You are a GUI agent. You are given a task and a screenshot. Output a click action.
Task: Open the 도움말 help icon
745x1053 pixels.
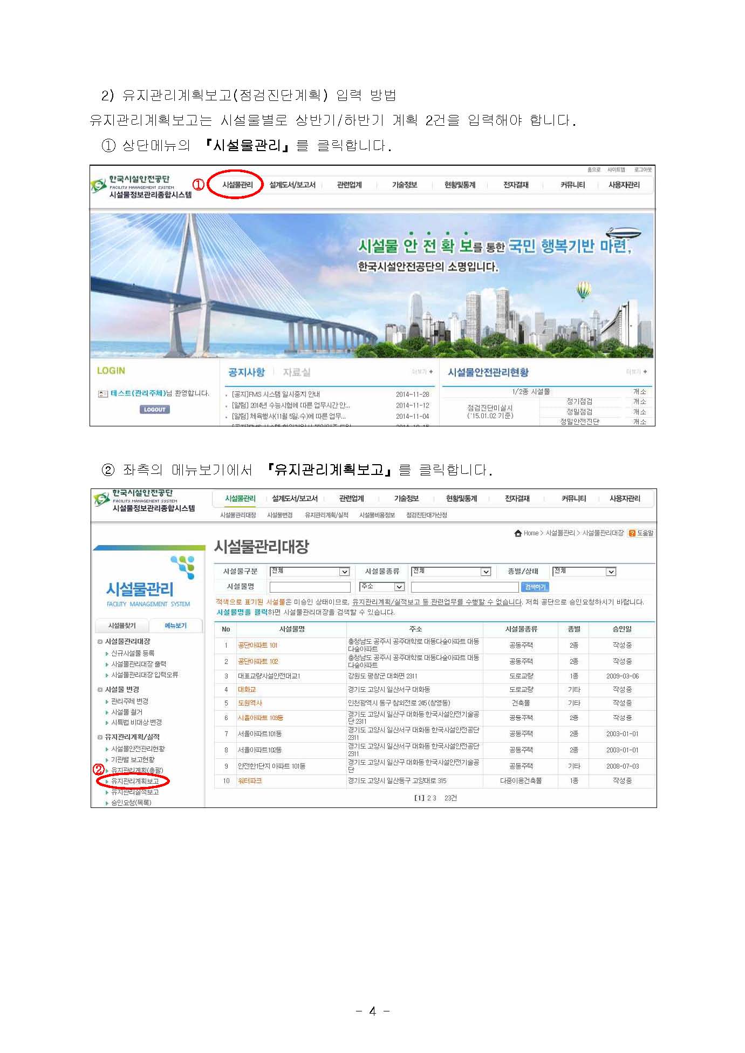(x=632, y=533)
